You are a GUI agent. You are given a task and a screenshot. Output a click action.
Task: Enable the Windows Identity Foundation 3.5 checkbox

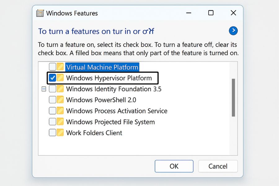(52, 89)
